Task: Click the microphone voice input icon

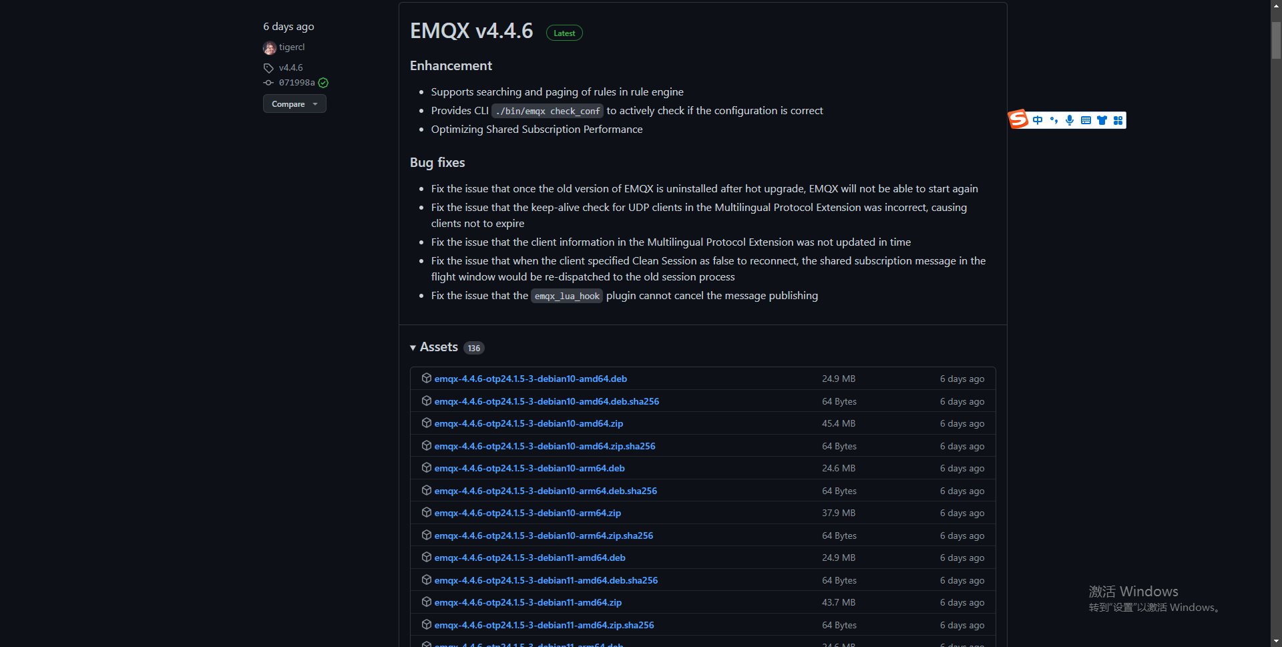Action: point(1070,120)
